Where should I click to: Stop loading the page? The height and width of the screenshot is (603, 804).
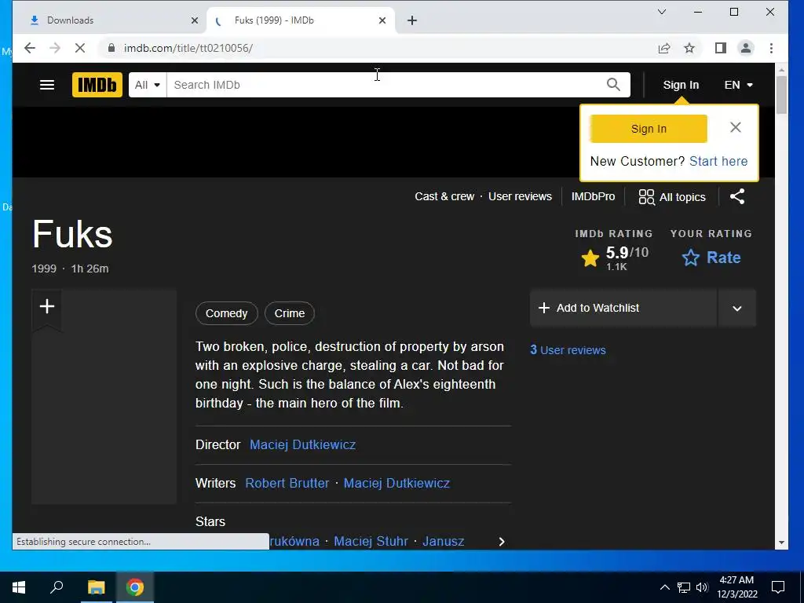point(79,48)
